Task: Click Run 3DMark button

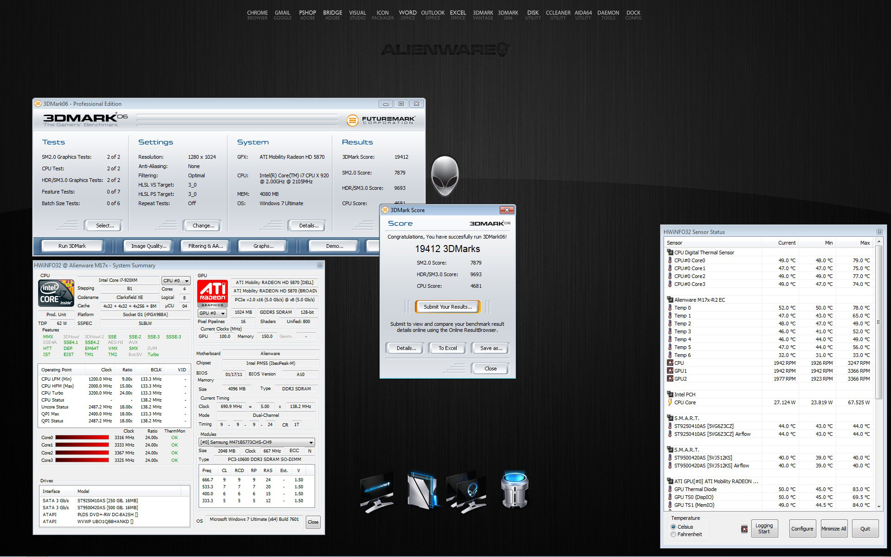Action: [x=72, y=246]
